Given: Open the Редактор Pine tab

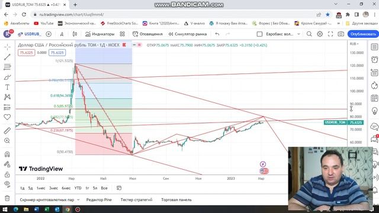Looking at the screenshot, I should click(99, 200).
